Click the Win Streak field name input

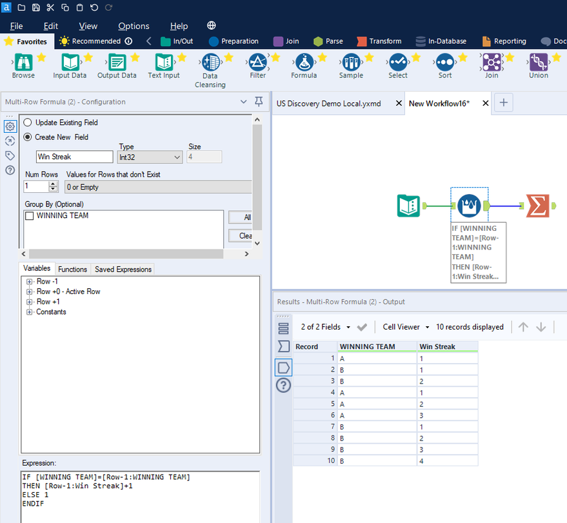click(x=75, y=157)
